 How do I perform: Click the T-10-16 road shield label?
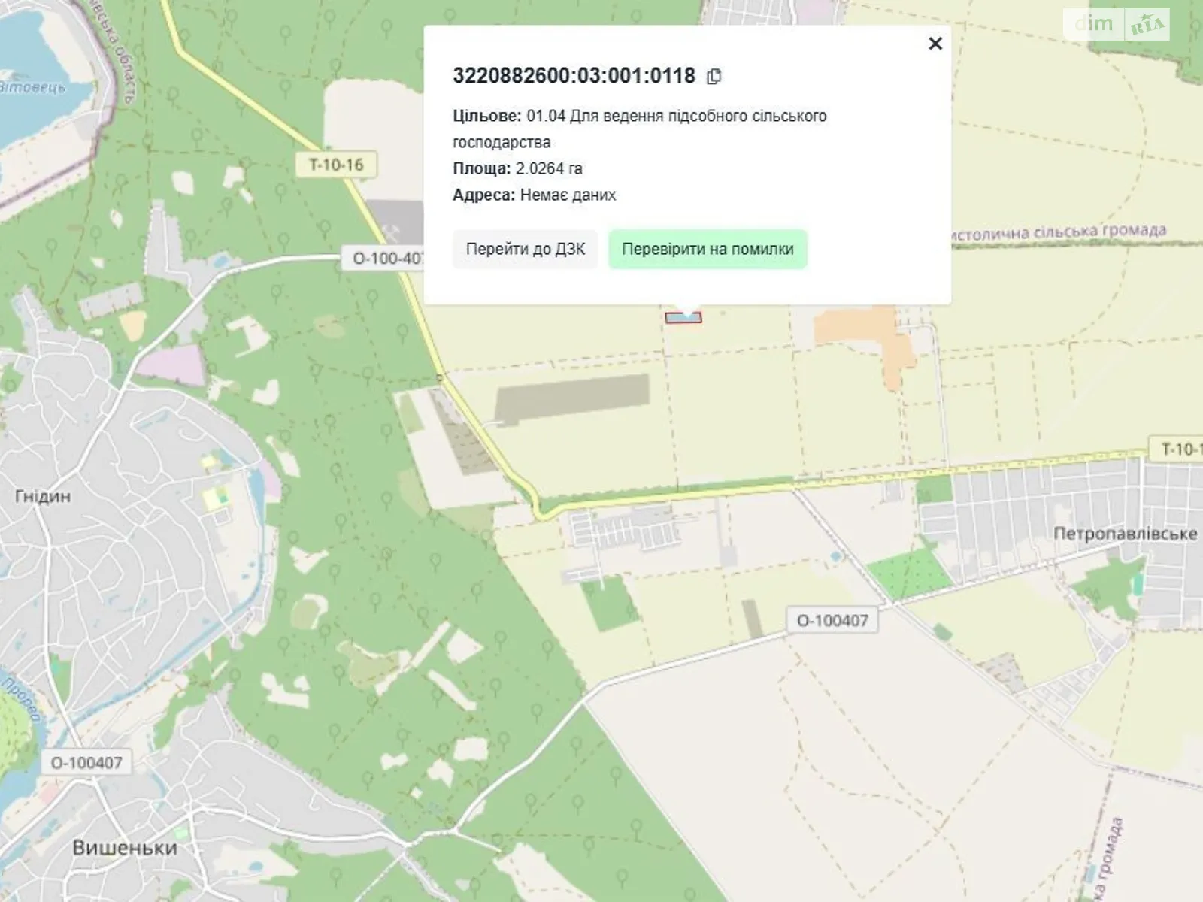(x=336, y=165)
